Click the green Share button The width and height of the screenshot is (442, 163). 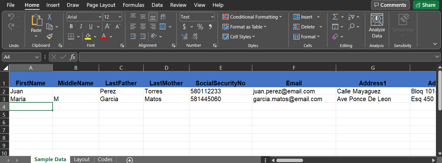coord(426,5)
